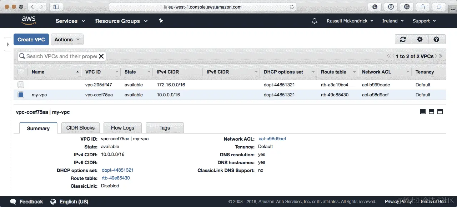Toggle the select-all VPCs checkbox
The width and height of the screenshot is (457, 207).
[x=21, y=72]
